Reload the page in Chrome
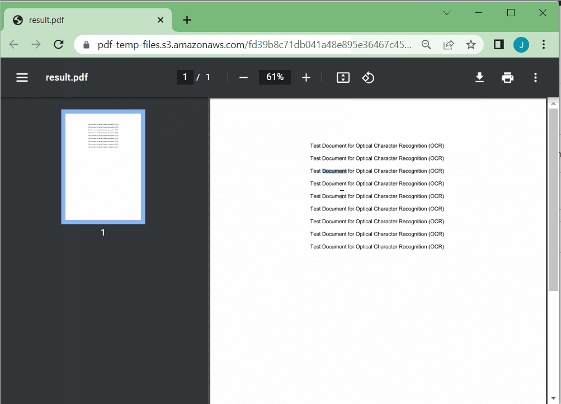The image size is (561, 404). [58, 44]
